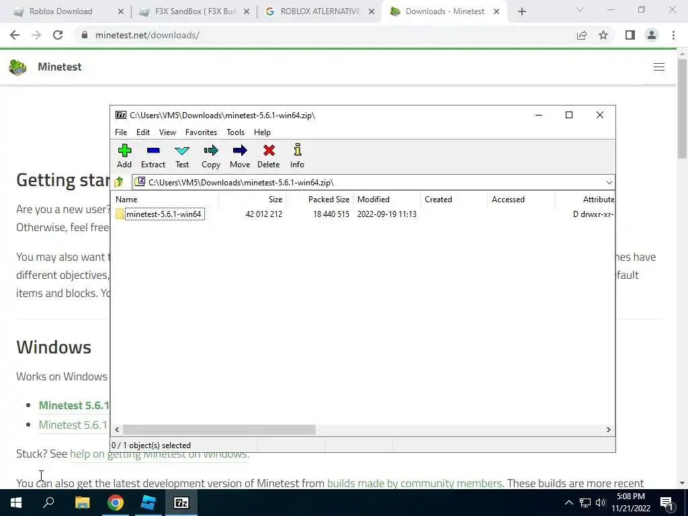Sort by the Modified column header
The width and height of the screenshot is (688, 516).
pos(386,199)
